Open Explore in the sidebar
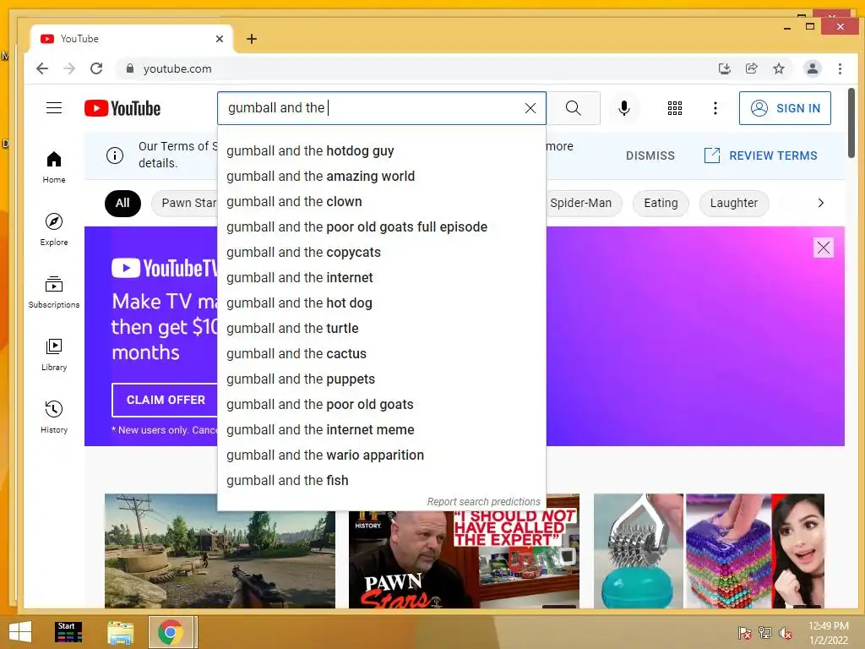The width and height of the screenshot is (865, 649). (54, 230)
